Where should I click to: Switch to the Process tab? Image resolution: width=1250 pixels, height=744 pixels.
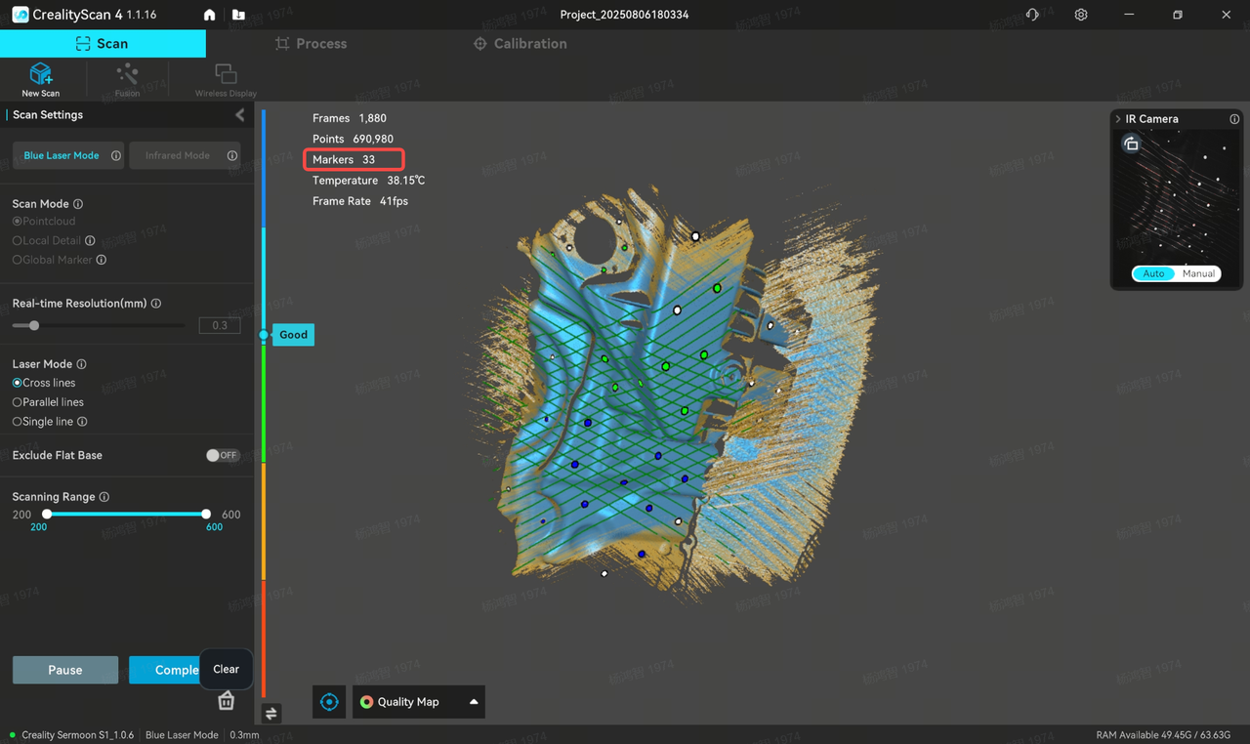[311, 43]
